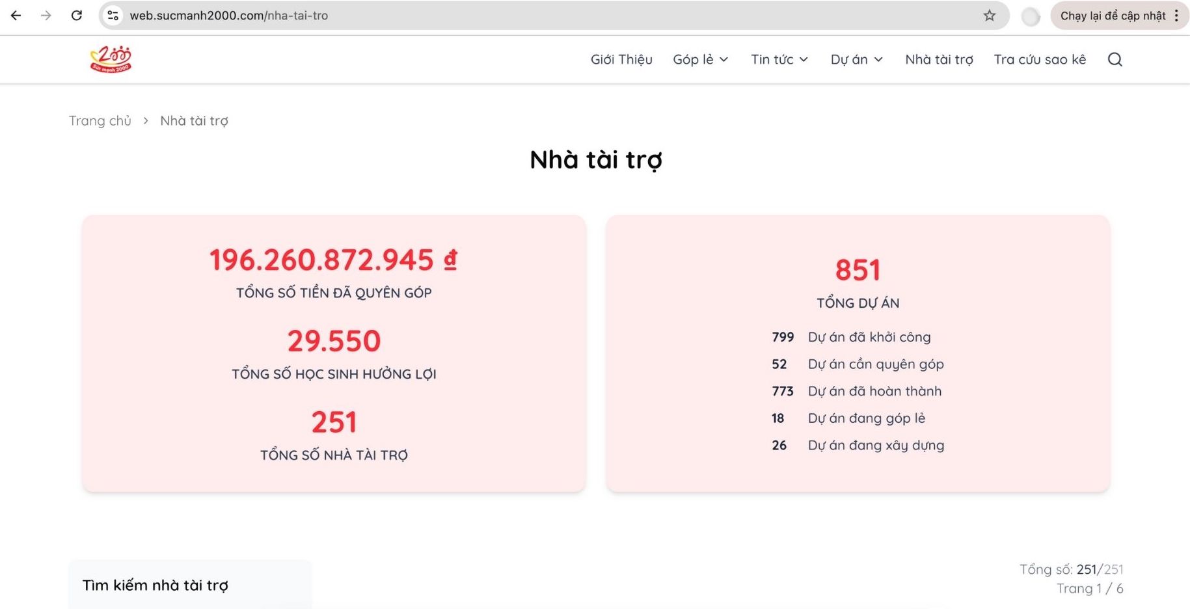
Task: Click the Sức mạnh 2000 logo
Action: coord(109,58)
